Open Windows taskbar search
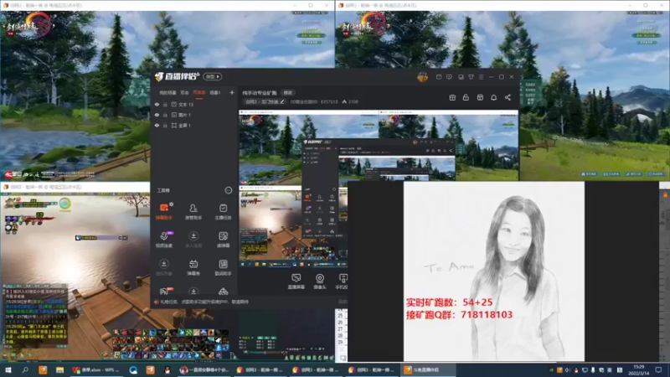 pyautogui.click(x=25, y=369)
